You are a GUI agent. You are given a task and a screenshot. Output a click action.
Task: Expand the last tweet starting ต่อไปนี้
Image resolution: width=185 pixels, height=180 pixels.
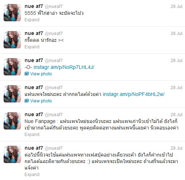(x=32, y=175)
